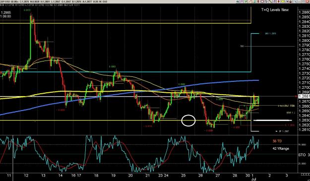Click the red diamond toolbar icon
The image size is (310, 181).
pos(258,1)
